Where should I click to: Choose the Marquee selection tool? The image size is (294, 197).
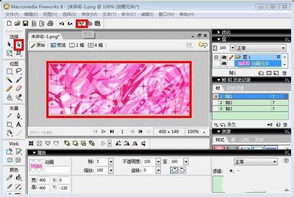(x=10, y=71)
